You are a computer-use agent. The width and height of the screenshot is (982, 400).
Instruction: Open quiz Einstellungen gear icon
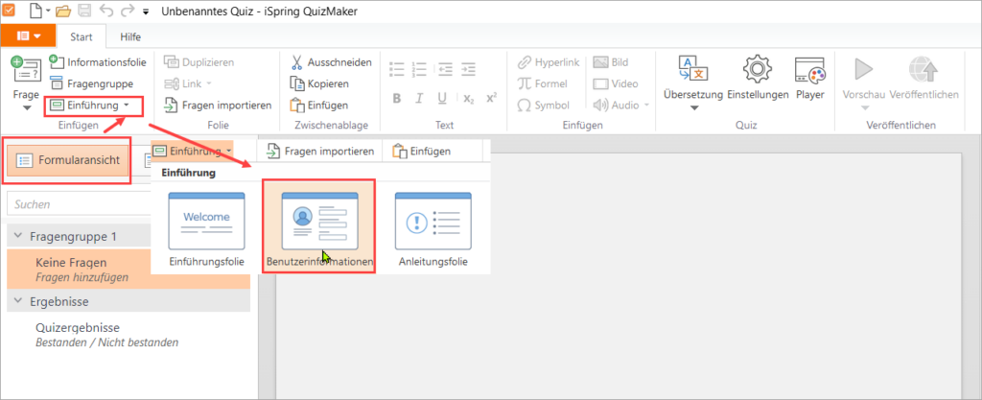(x=758, y=69)
